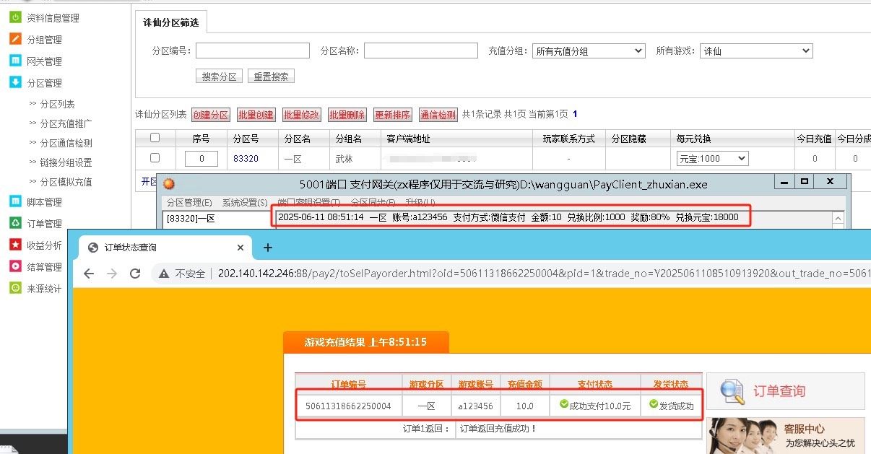This screenshot has width=871, height=454.
Task: Click the 分区名称 input field
Action: (x=421, y=51)
